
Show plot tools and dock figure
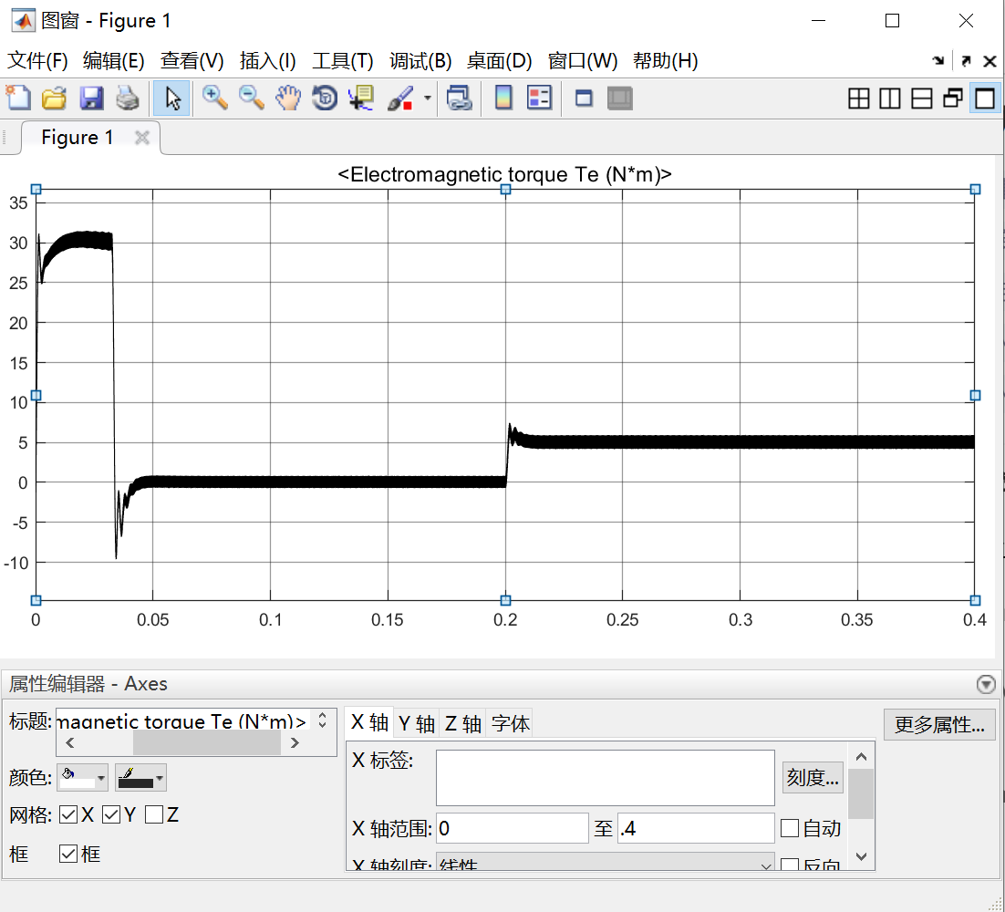620,98
